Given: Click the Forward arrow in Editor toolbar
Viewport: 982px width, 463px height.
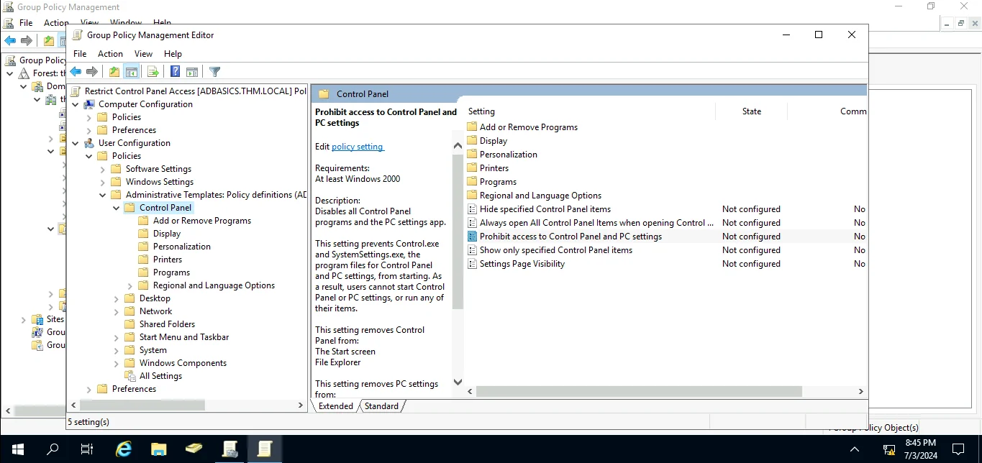Looking at the screenshot, I should point(92,72).
